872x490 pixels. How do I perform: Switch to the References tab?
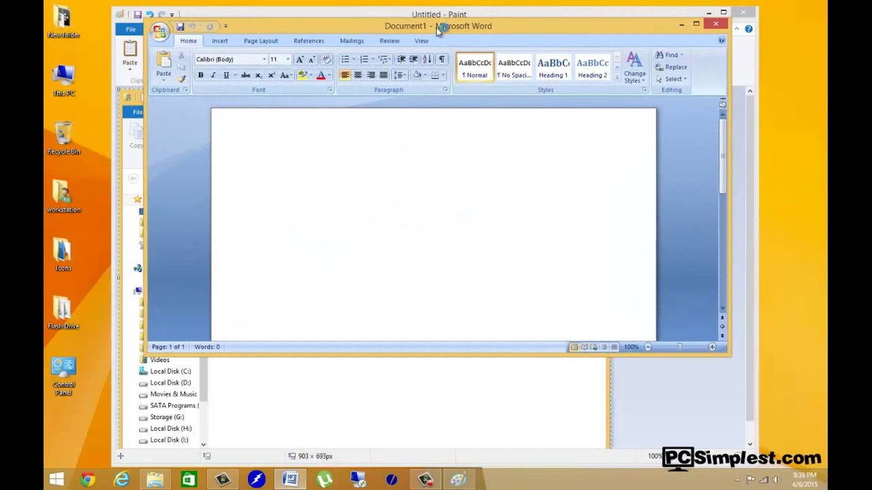pyautogui.click(x=309, y=41)
